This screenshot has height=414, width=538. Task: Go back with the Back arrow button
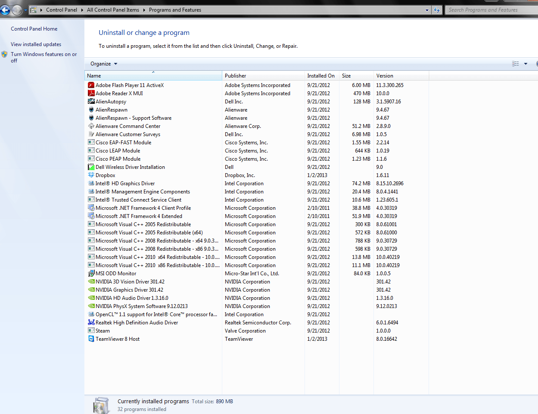5,10
